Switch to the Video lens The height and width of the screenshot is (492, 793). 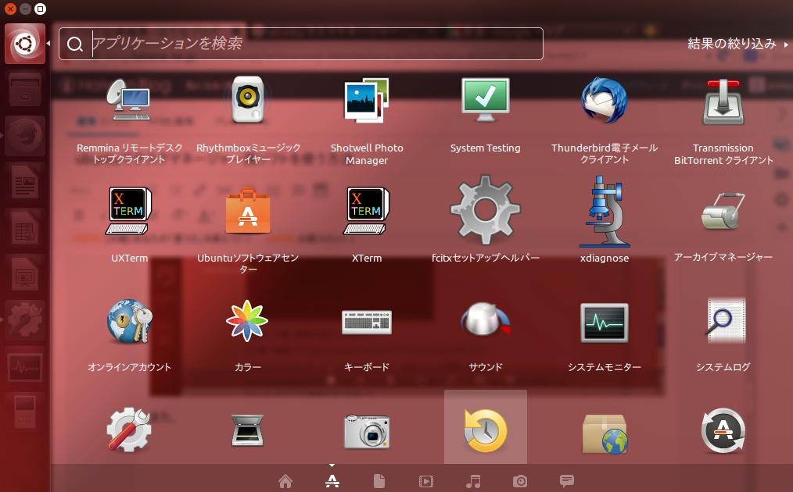click(426, 481)
